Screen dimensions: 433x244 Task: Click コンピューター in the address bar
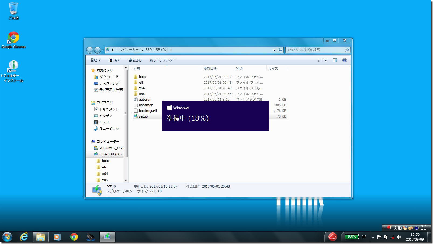click(127, 50)
